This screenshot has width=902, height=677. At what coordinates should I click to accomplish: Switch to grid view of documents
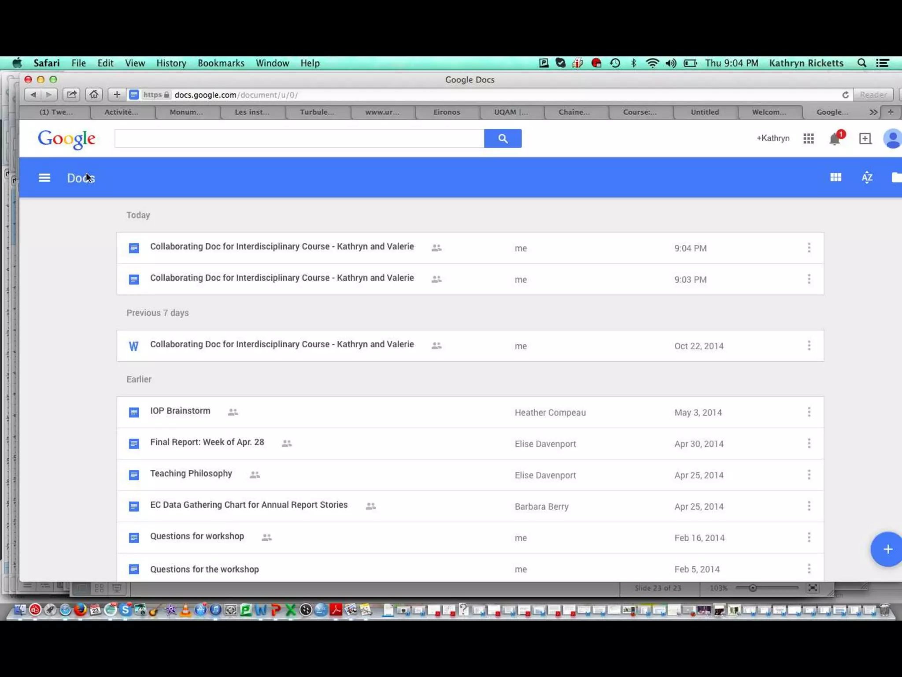pos(835,178)
